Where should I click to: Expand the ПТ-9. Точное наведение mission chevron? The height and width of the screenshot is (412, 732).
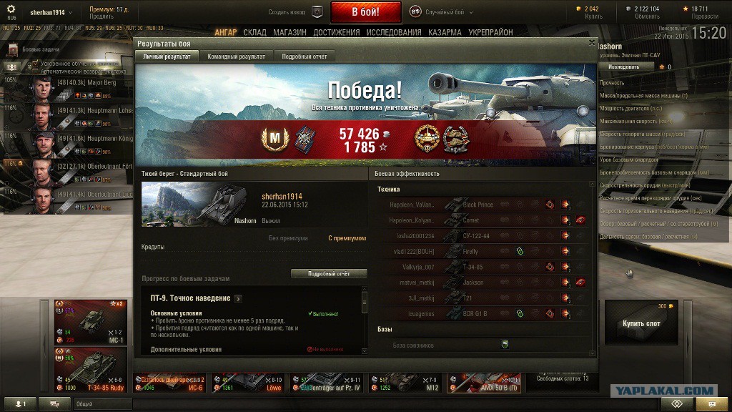tap(238, 298)
